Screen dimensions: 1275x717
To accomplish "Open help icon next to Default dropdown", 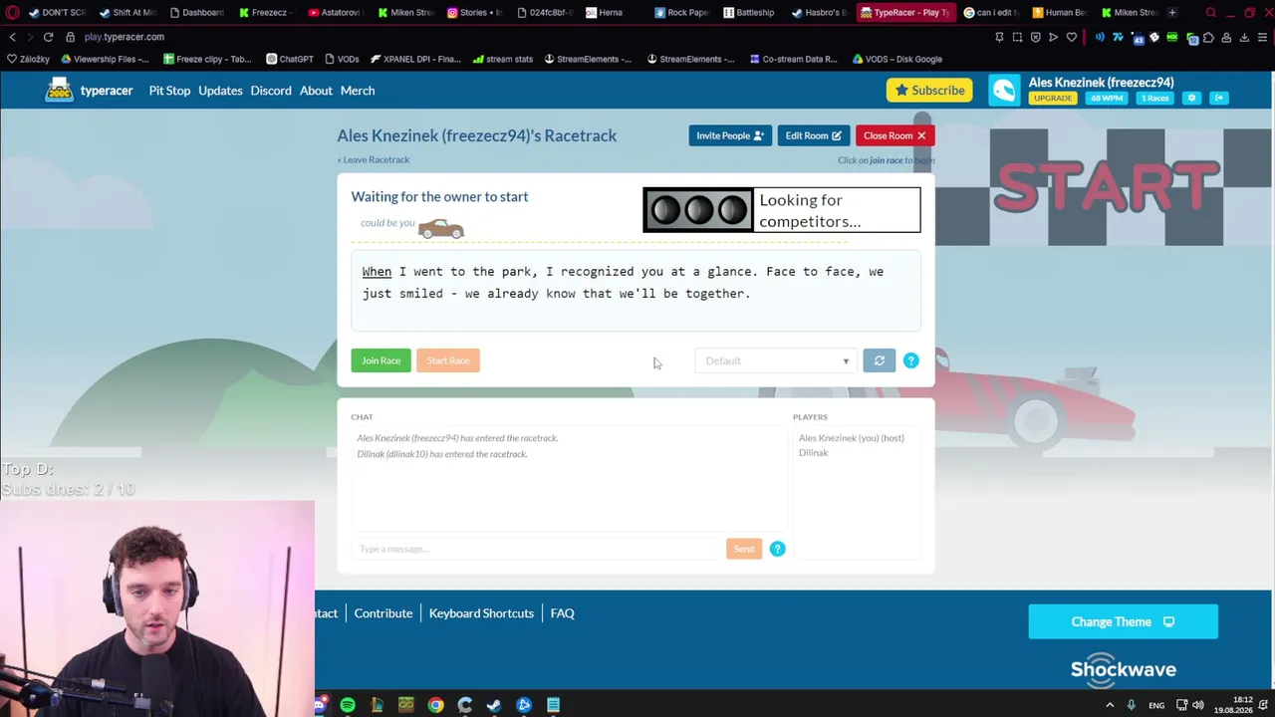I will [x=910, y=360].
